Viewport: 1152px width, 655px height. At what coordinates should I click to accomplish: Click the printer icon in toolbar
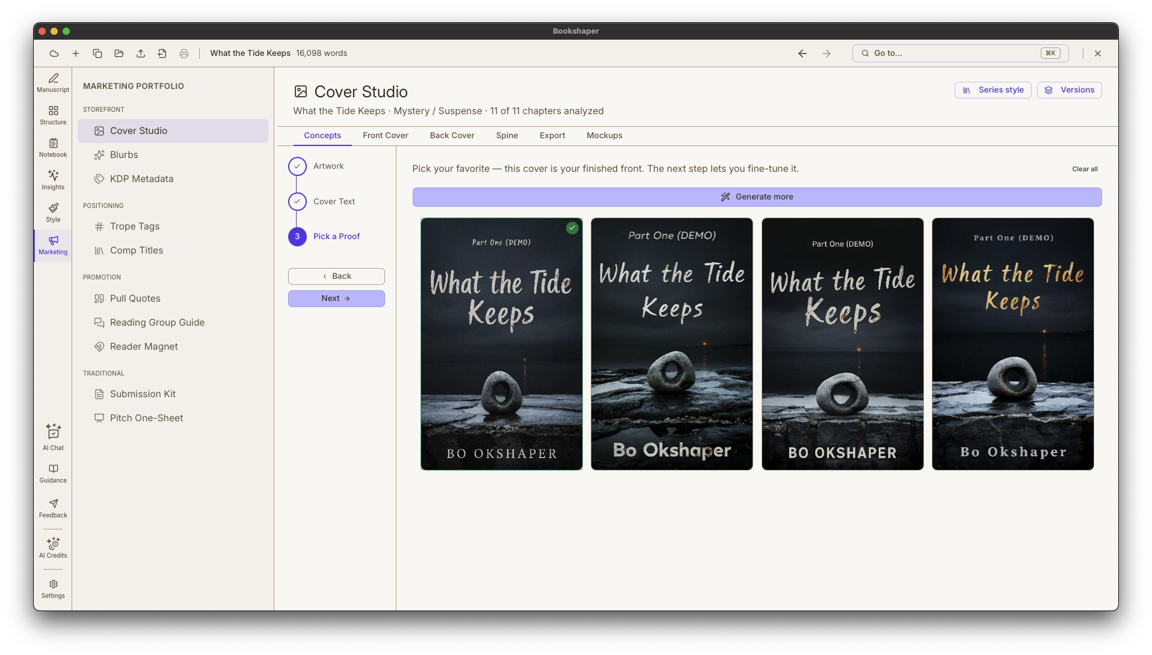click(184, 53)
